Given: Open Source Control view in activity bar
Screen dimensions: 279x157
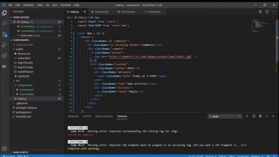Looking at the screenshot, I should tap(4, 34).
